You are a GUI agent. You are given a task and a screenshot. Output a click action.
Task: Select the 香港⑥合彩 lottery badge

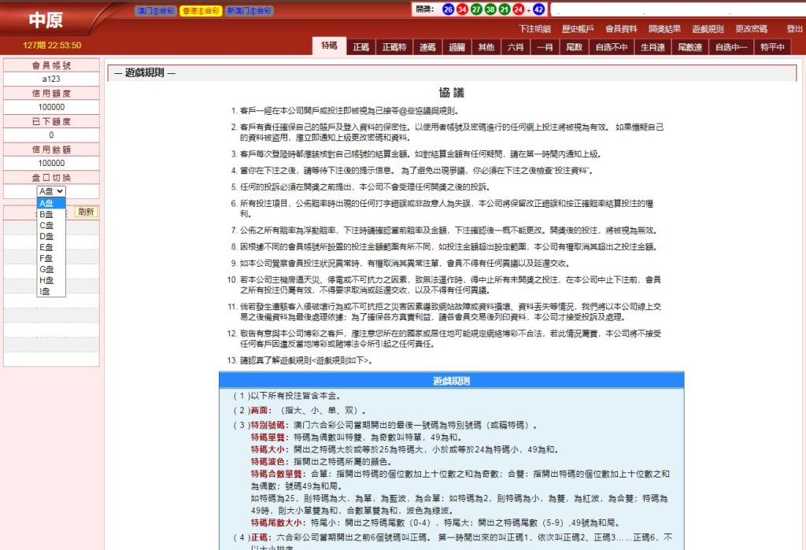pos(201,10)
